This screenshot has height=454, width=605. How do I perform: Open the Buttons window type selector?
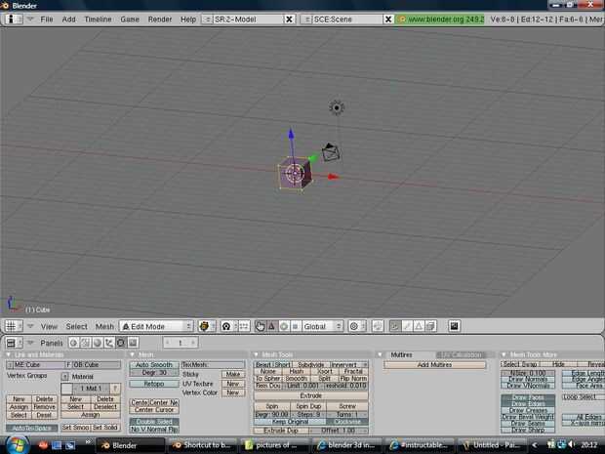point(14,343)
